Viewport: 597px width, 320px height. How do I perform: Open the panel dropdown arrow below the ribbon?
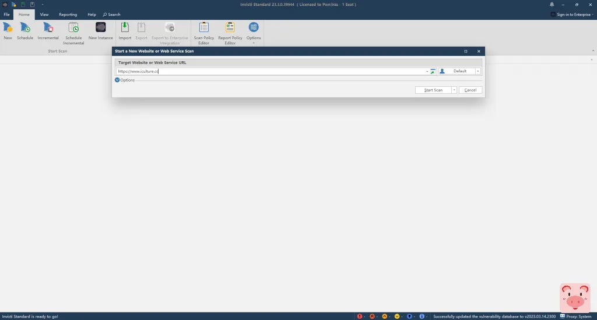(x=591, y=59)
